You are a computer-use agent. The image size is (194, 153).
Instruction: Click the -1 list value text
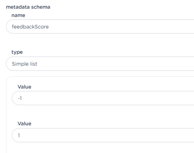point(20,98)
